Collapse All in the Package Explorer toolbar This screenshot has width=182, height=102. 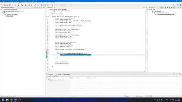tap(35, 8)
